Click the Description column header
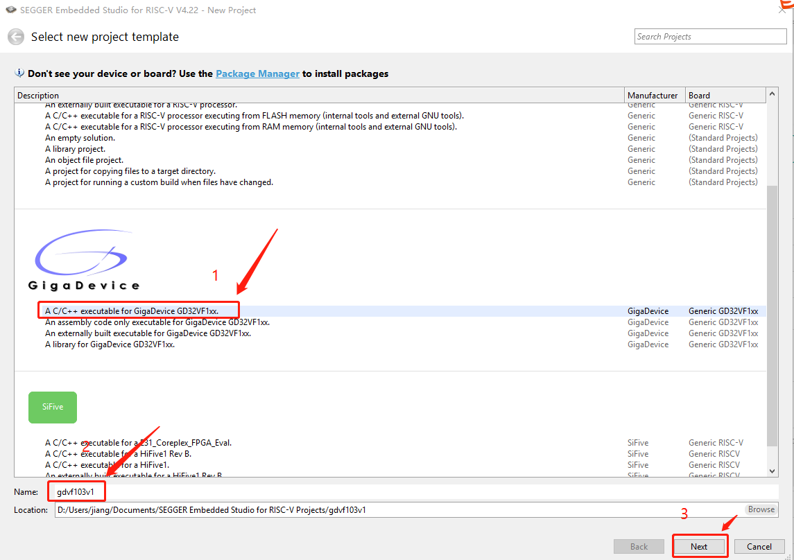 (x=320, y=96)
